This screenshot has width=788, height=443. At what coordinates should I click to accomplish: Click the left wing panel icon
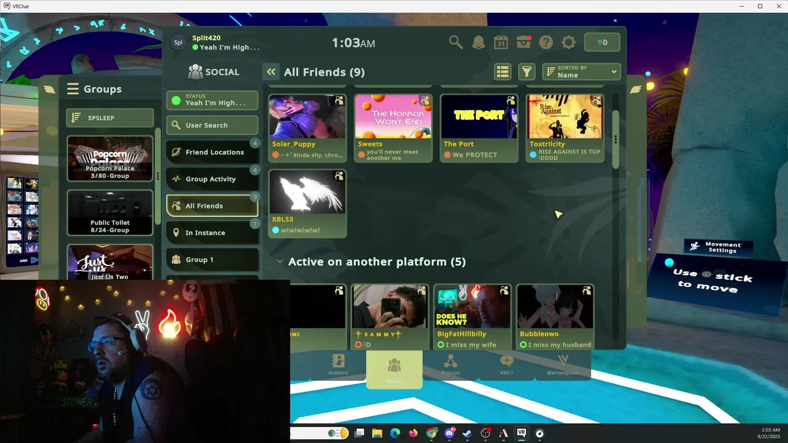tap(49, 89)
